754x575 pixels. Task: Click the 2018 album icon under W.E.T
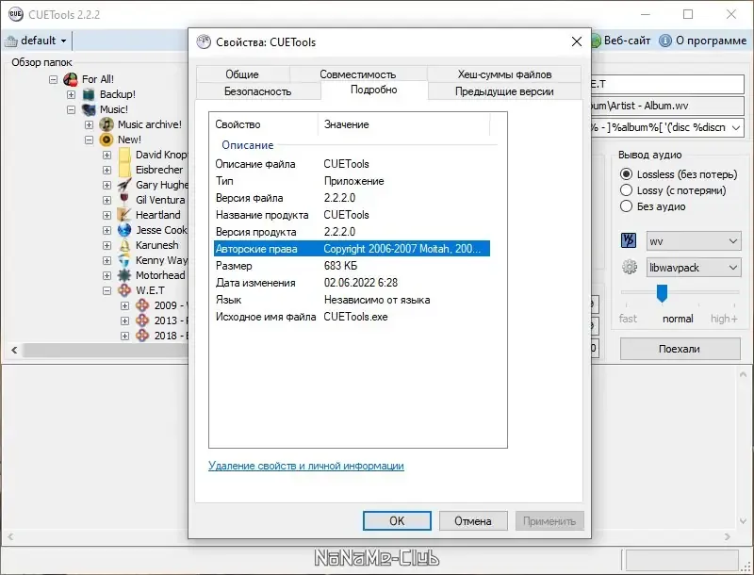point(142,335)
